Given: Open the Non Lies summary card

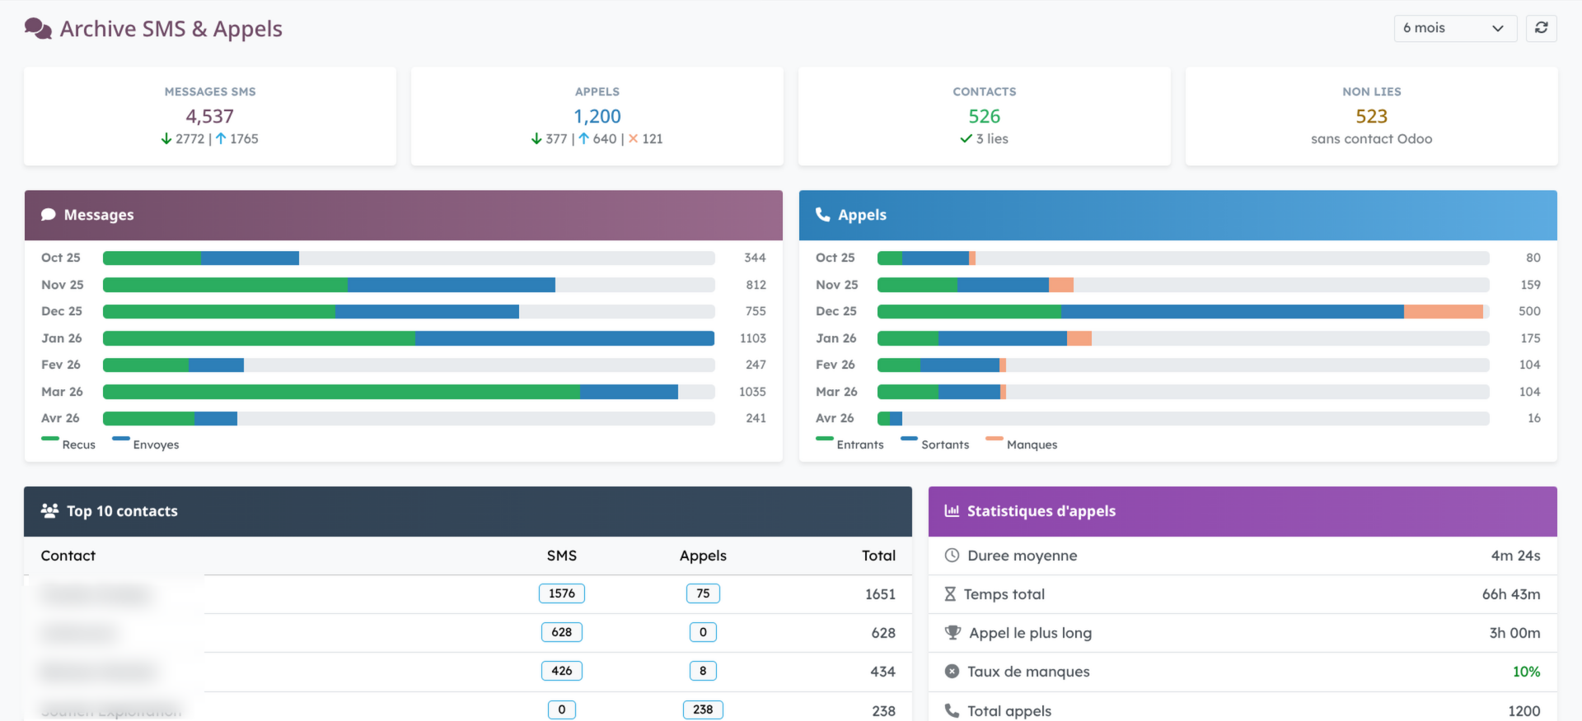Looking at the screenshot, I should point(1371,116).
